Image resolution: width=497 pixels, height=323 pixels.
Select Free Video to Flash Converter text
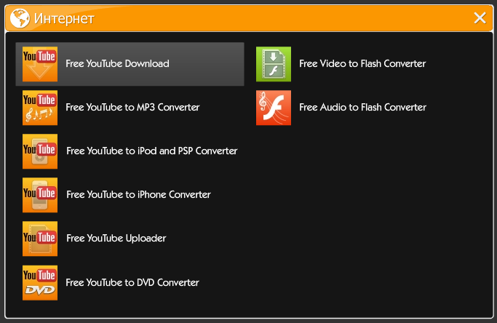point(362,64)
